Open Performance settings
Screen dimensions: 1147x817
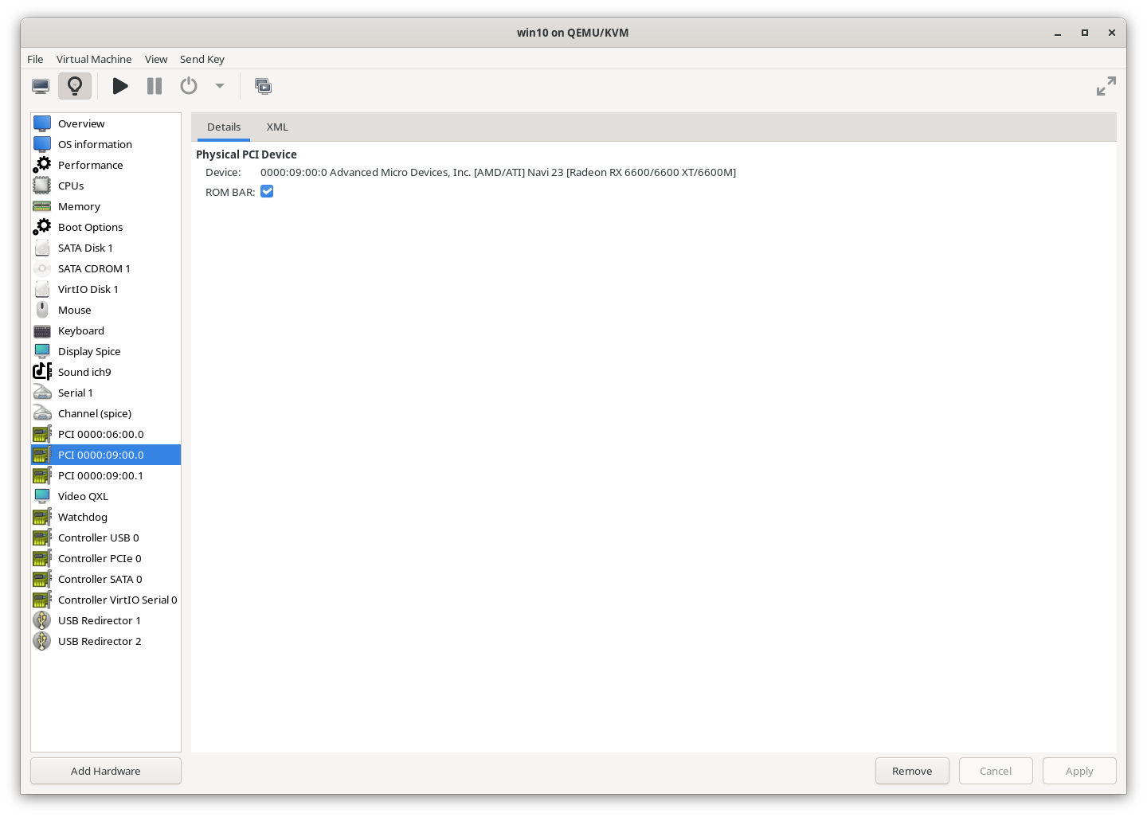tap(106, 165)
